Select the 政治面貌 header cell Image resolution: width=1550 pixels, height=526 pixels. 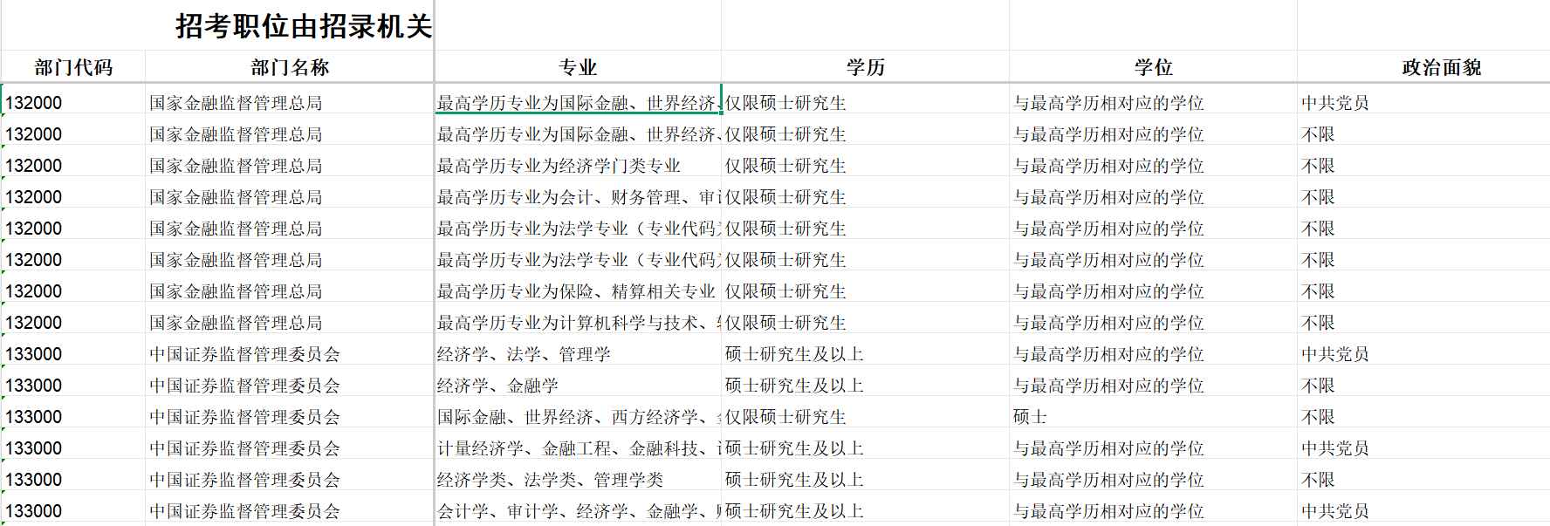click(x=1441, y=67)
